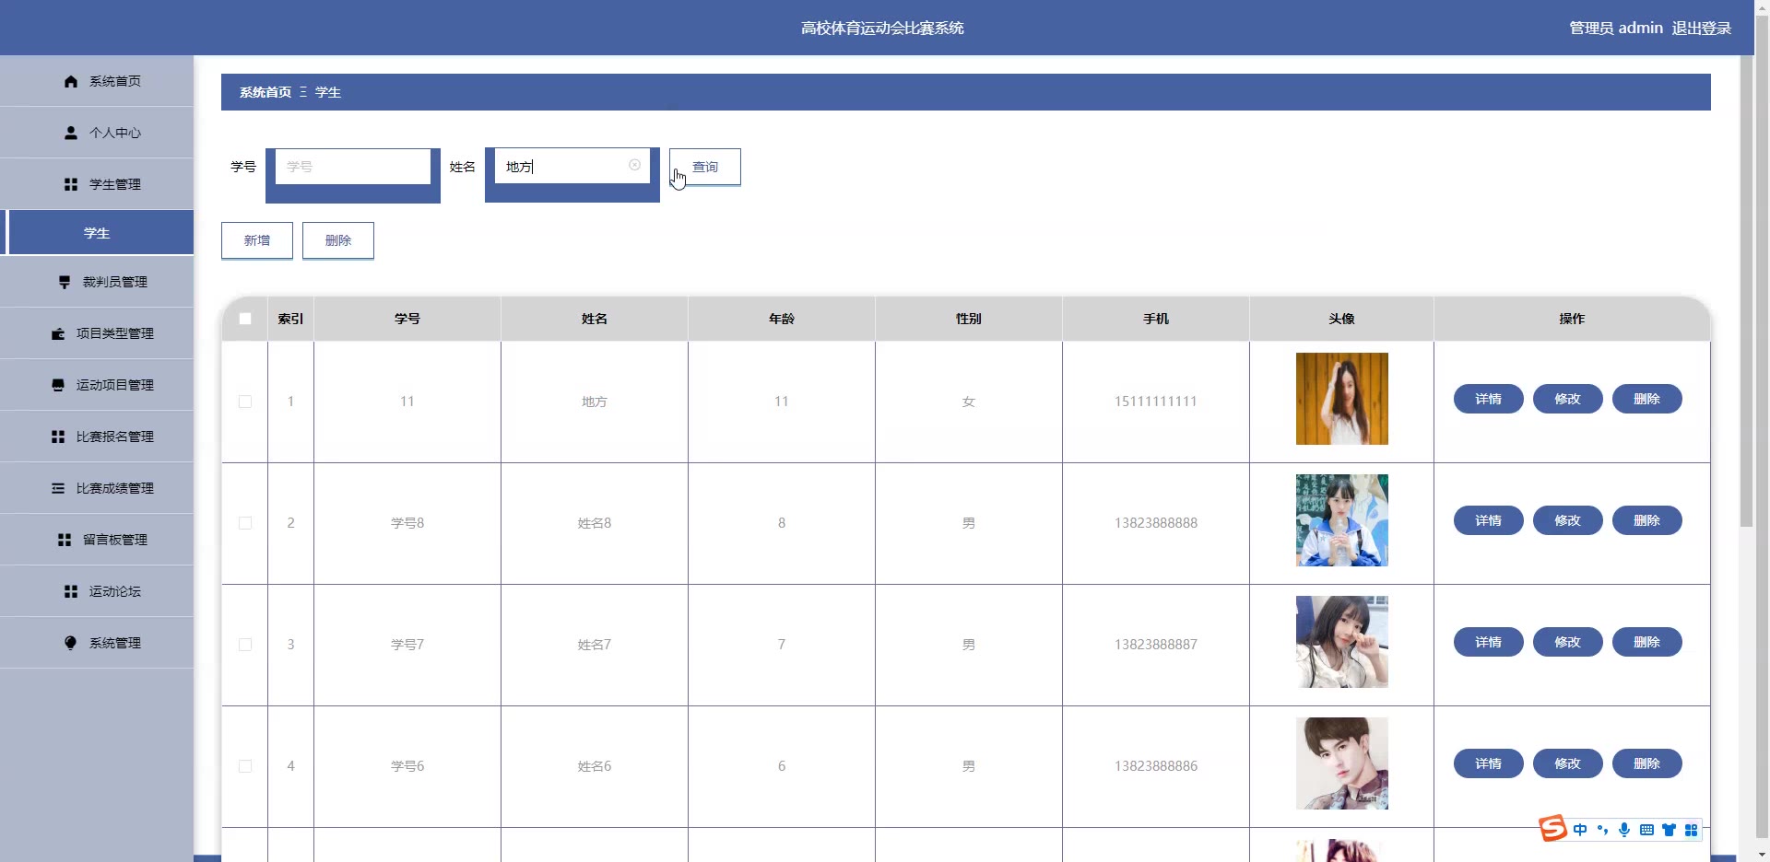Click the avatar thumbnail of student 姓名8
1770x862 pixels.
[1342, 520]
